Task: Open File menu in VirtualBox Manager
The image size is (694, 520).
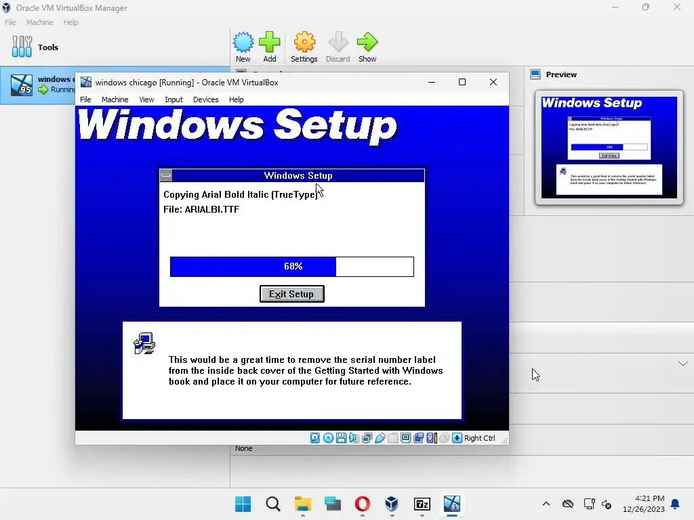Action: (x=10, y=22)
